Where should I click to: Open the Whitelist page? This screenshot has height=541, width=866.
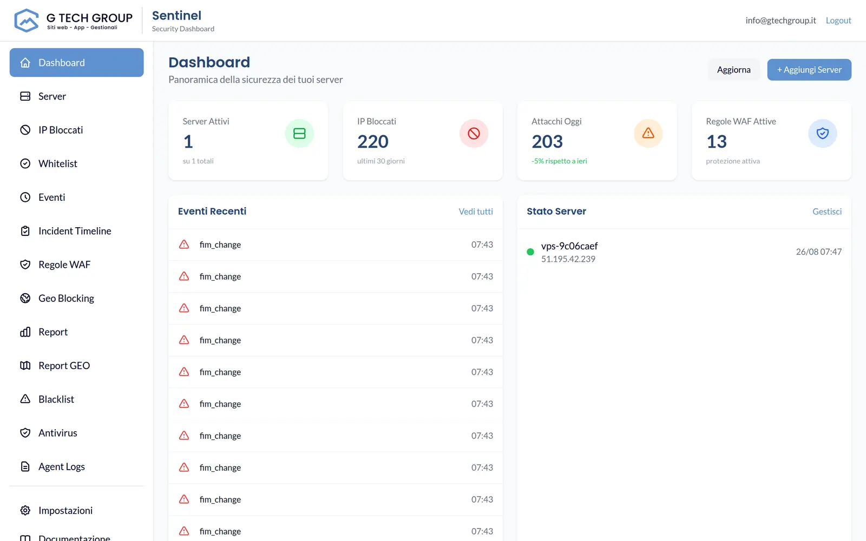coord(76,163)
